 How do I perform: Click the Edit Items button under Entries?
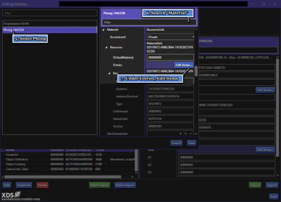click(184, 65)
